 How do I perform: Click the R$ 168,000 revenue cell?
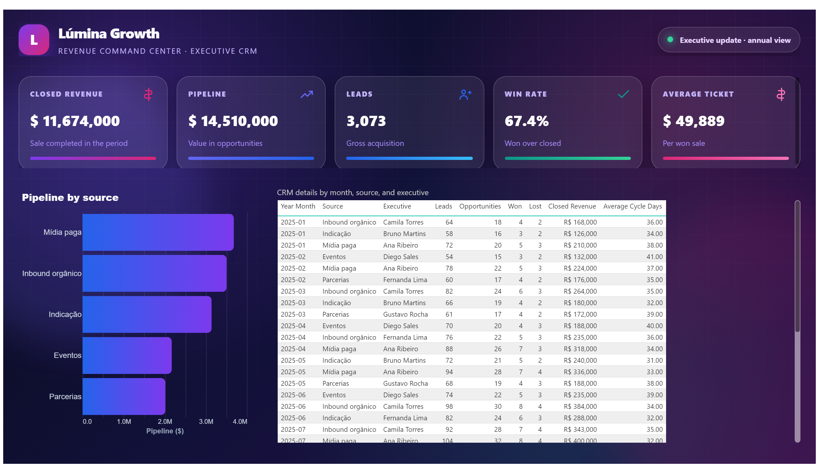580,222
